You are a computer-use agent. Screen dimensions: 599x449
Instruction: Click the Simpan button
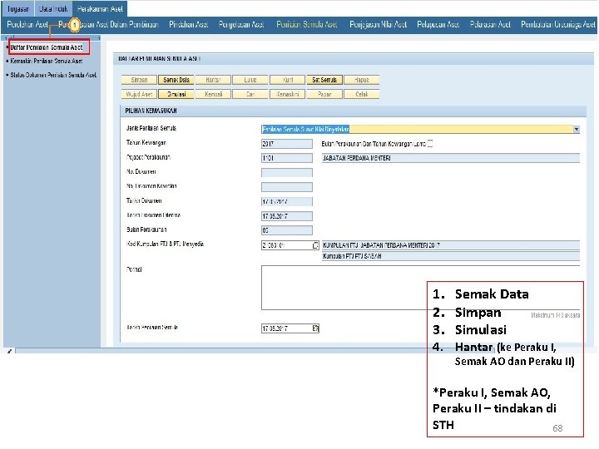(x=139, y=80)
